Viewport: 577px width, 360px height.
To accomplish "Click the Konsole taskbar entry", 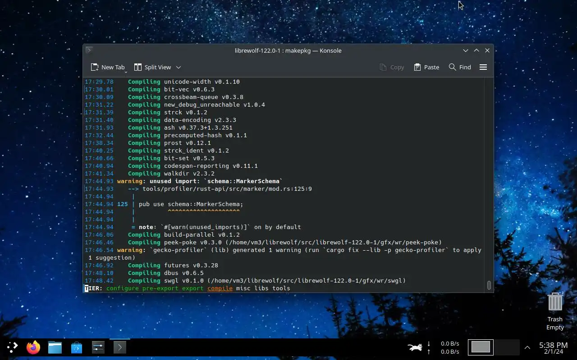I will tap(119, 347).
